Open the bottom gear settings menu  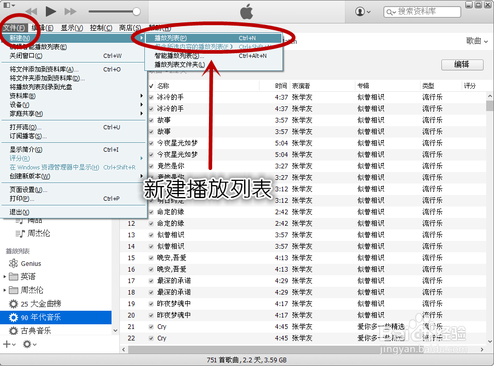tap(30, 344)
